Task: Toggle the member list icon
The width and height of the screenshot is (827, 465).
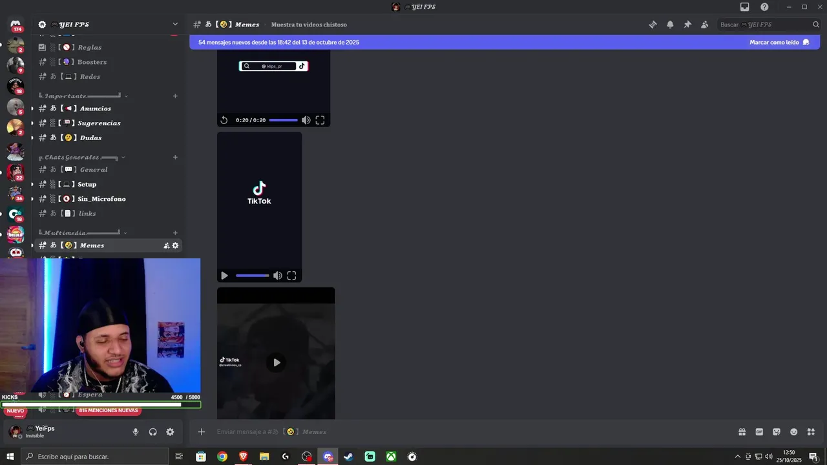Action: (x=704, y=25)
